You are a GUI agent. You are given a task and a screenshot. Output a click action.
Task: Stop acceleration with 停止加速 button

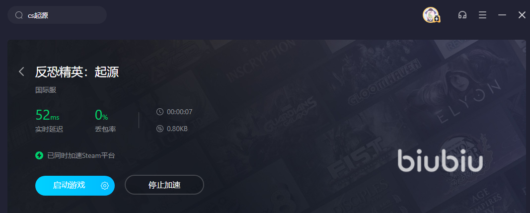(x=164, y=185)
